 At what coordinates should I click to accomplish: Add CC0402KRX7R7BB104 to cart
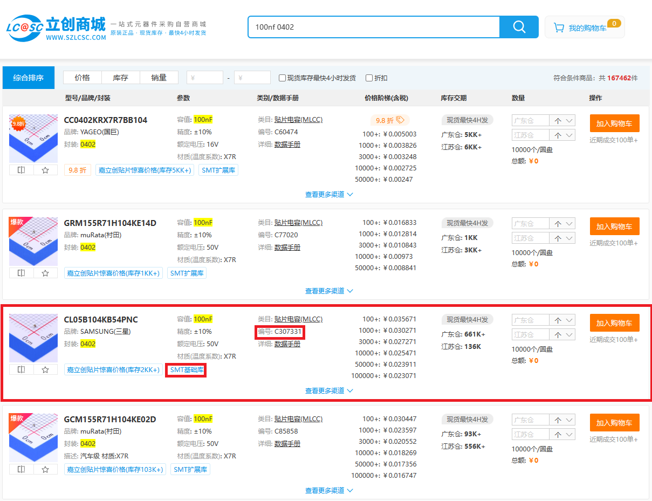(615, 123)
